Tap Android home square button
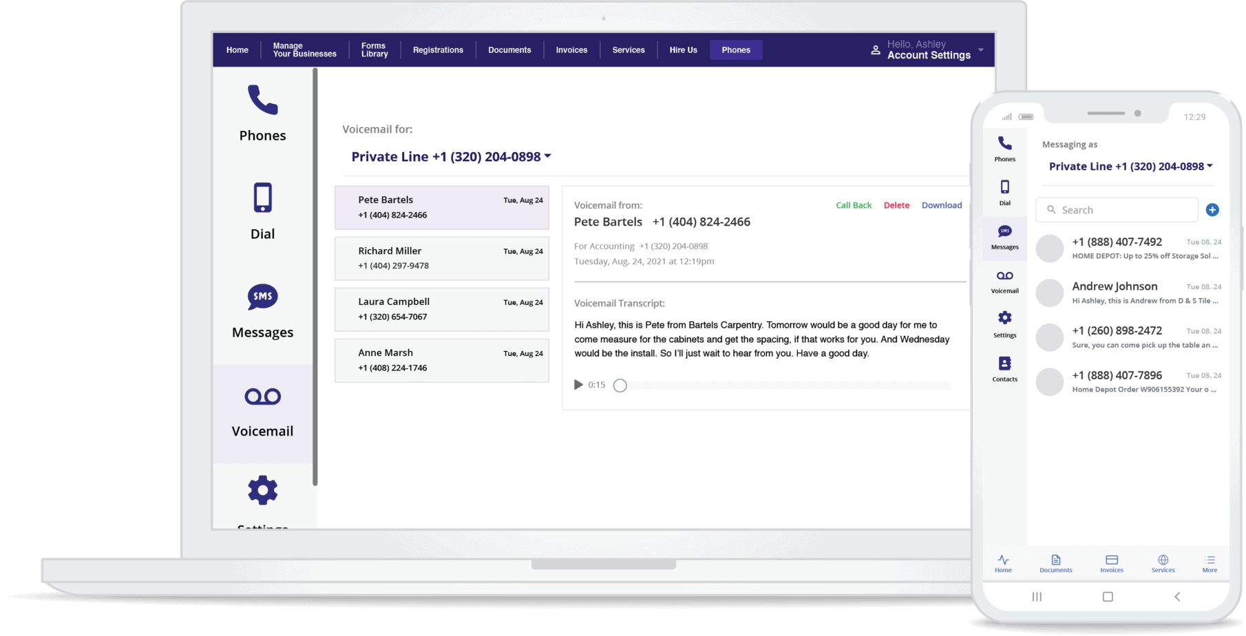1246x636 pixels. pos(1108,597)
